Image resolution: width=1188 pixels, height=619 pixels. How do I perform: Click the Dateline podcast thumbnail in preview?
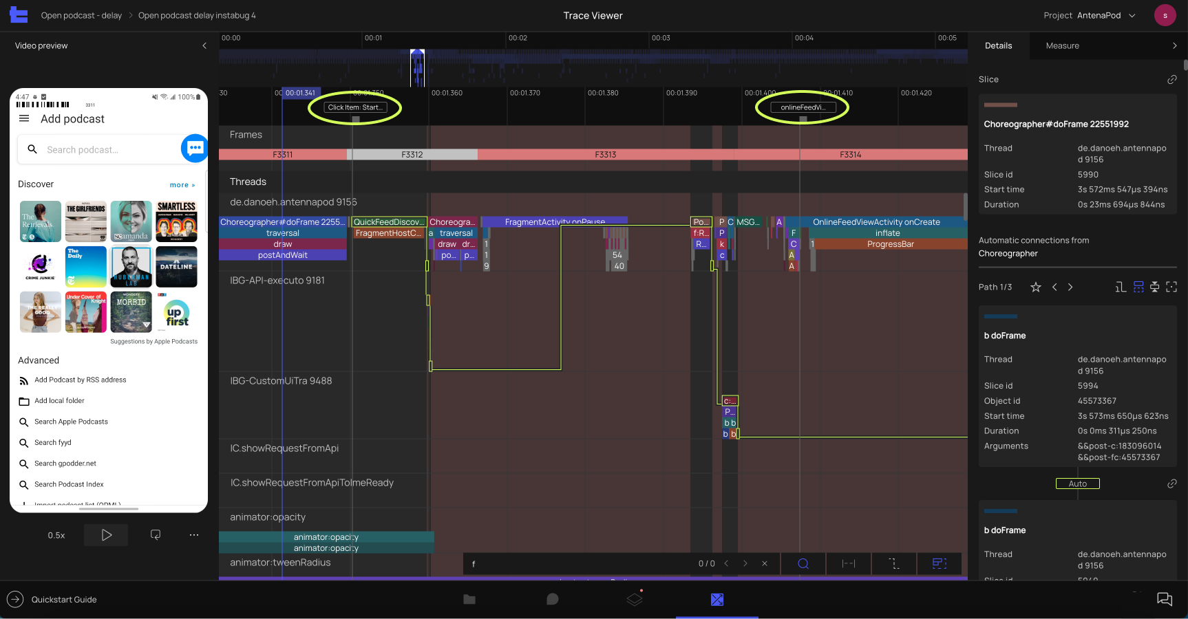pos(177,267)
